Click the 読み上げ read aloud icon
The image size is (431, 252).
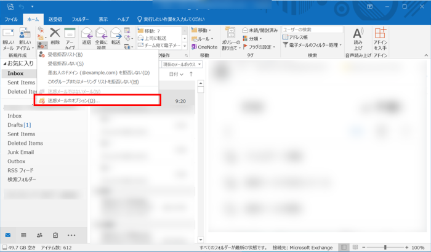click(x=358, y=38)
